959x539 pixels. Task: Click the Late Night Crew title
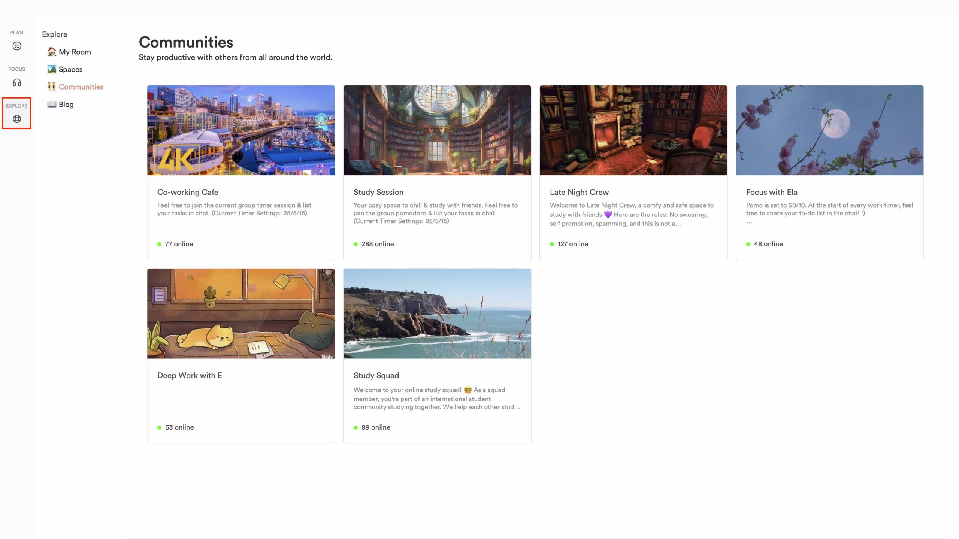579,192
